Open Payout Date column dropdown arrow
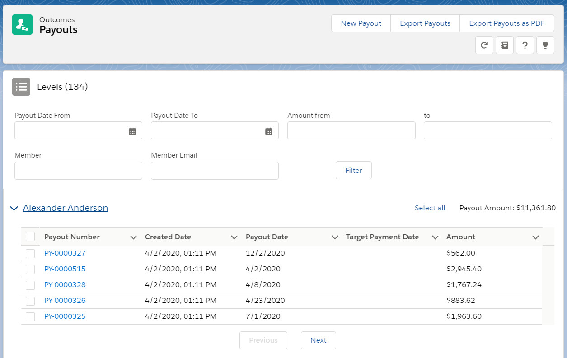 pos(335,237)
